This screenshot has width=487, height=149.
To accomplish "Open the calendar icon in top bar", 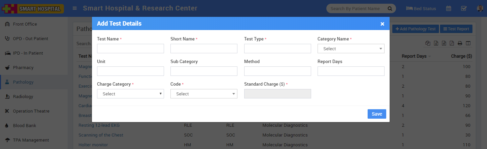I will pos(448,8).
